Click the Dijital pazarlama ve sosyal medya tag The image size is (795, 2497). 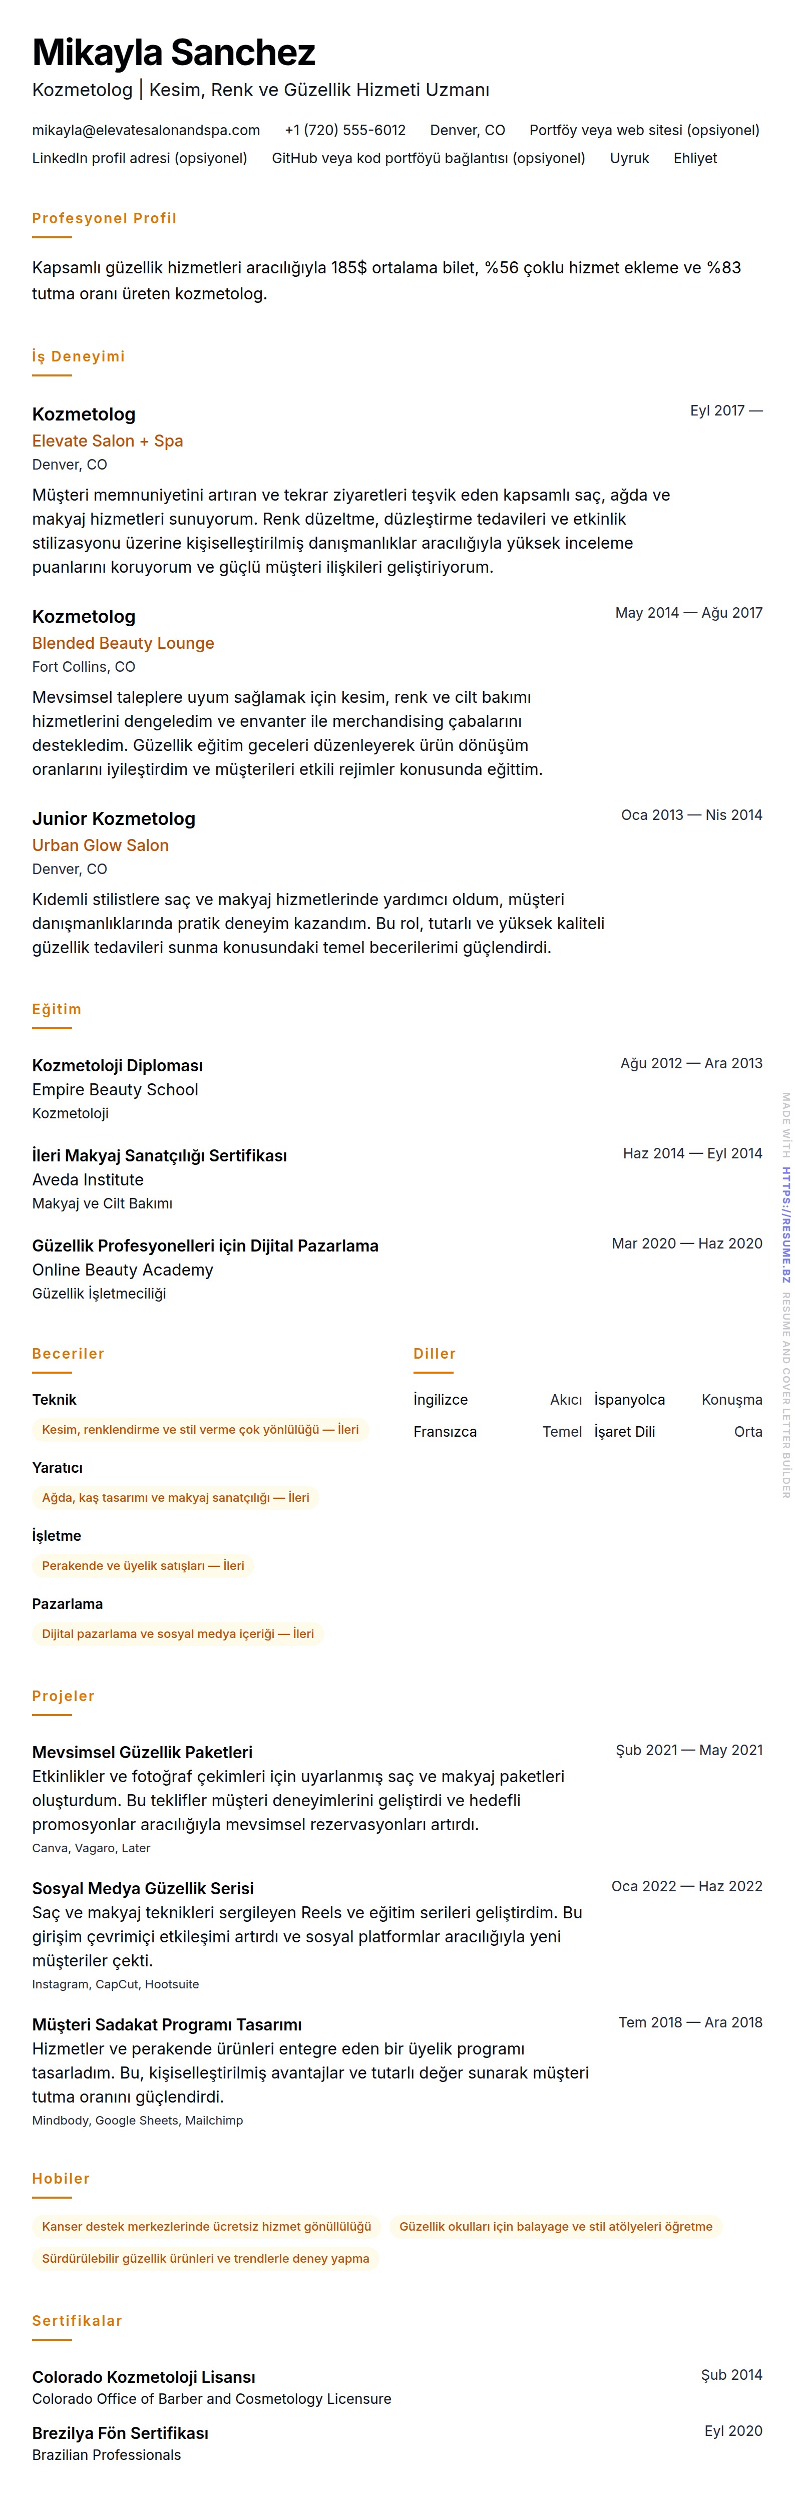tap(177, 1633)
